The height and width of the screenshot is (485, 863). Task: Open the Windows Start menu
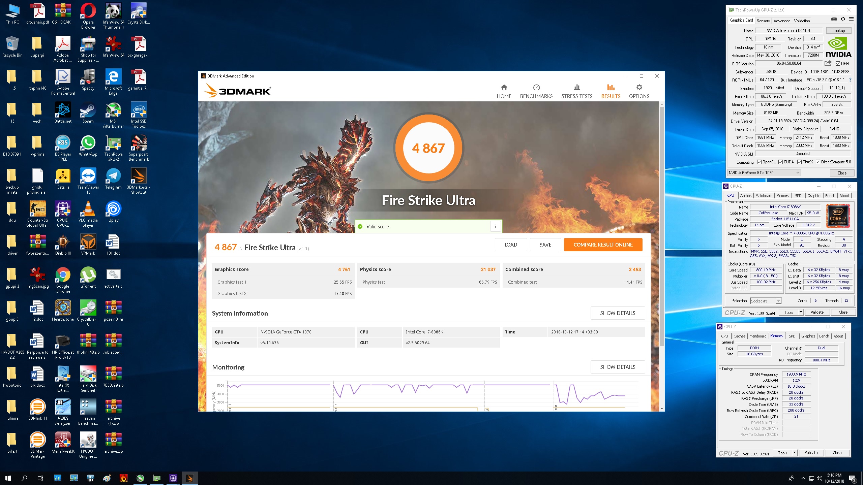coord(8,478)
